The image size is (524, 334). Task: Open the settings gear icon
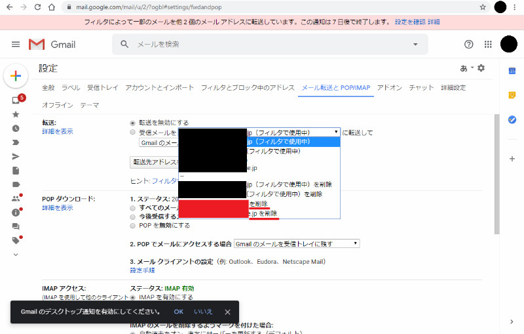click(x=481, y=68)
